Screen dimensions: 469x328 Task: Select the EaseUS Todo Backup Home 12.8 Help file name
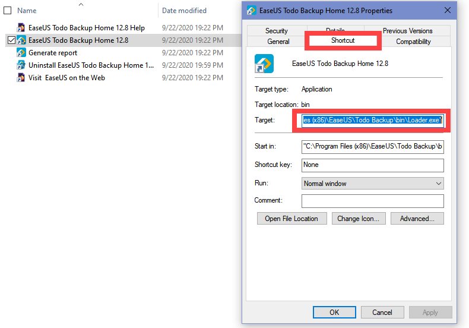click(x=87, y=27)
